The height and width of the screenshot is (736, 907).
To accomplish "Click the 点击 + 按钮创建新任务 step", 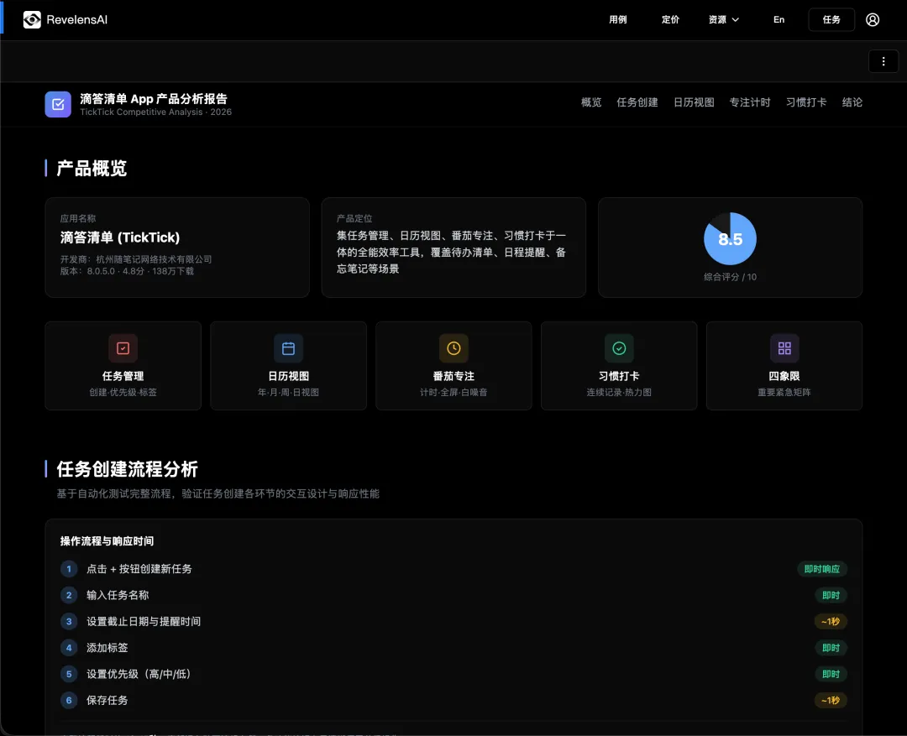I will [x=139, y=569].
